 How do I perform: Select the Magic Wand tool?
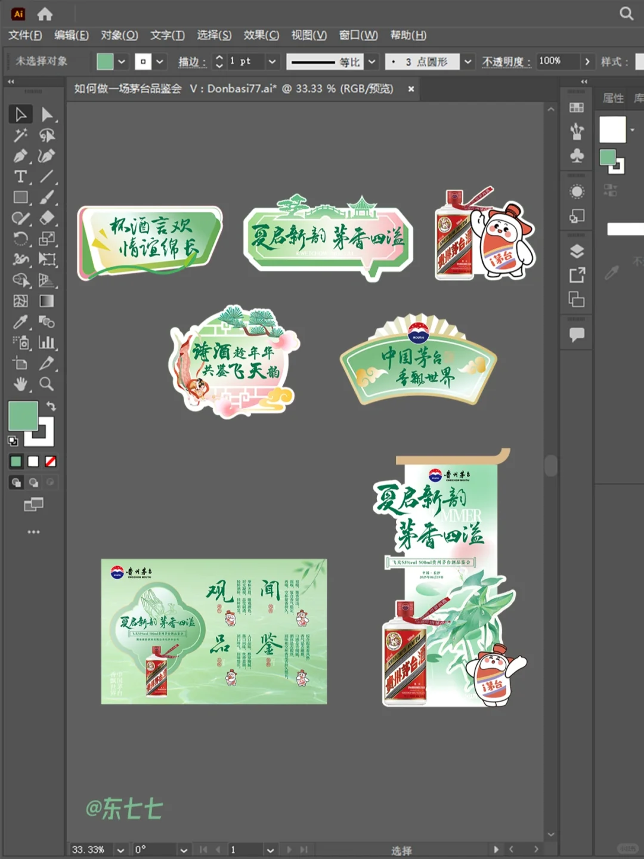(20, 135)
